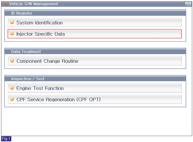The width and height of the screenshot is (193, 142).
Task: Click the orange arrow beside Injector Specific Data
Action: click(x=12, y=34)
